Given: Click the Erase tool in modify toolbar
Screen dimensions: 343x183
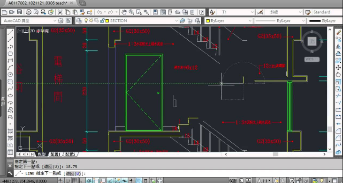Looking at the screenshot, I should click(338, 32).
